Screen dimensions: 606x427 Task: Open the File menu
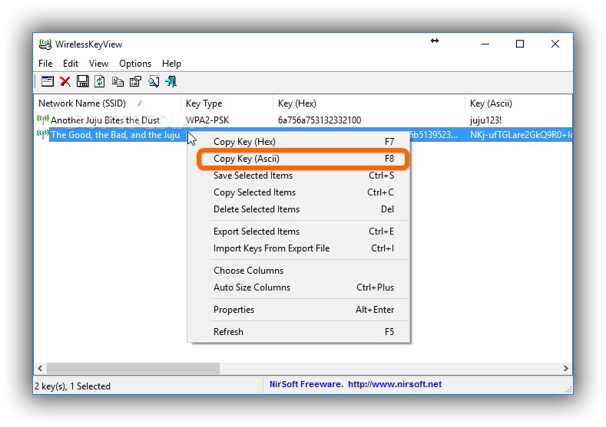coord(45,64)
